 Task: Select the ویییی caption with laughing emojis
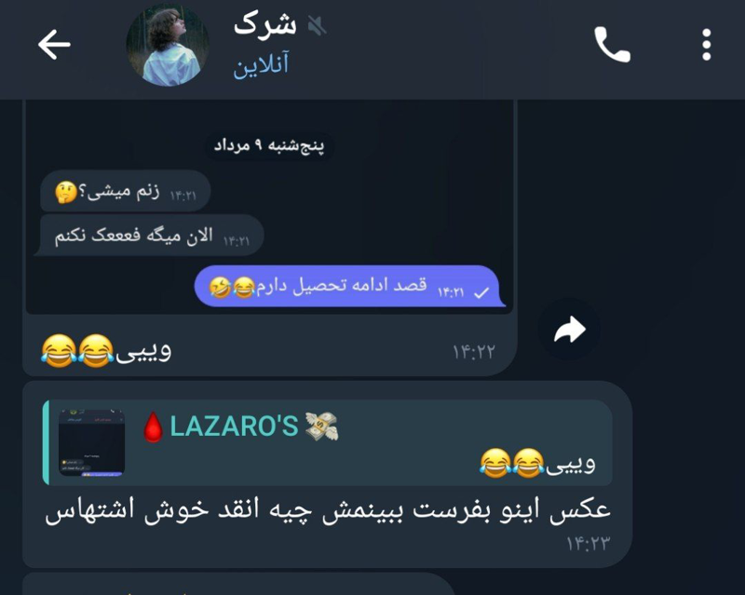pyautogui.click(x=106, y=351)
